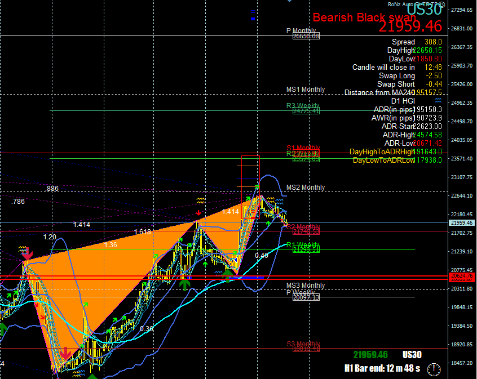Image resolution: width=477 pixels, height=379 pixels.
Task: Select the S1 Monthly pivot label
Action: point(303,148)
